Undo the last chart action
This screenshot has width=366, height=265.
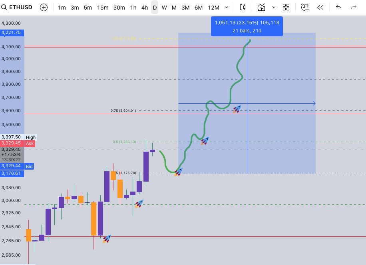(x=338, y=7)
